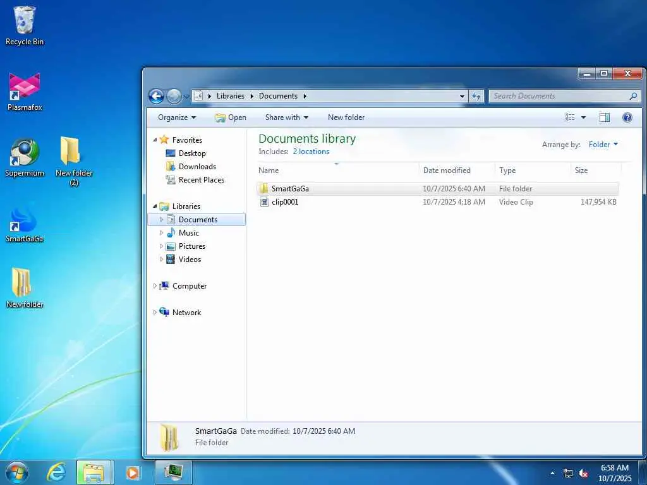Show hidden tray icons arrow
This screenshot has width=647, height=485.
[x=552, y=473]
